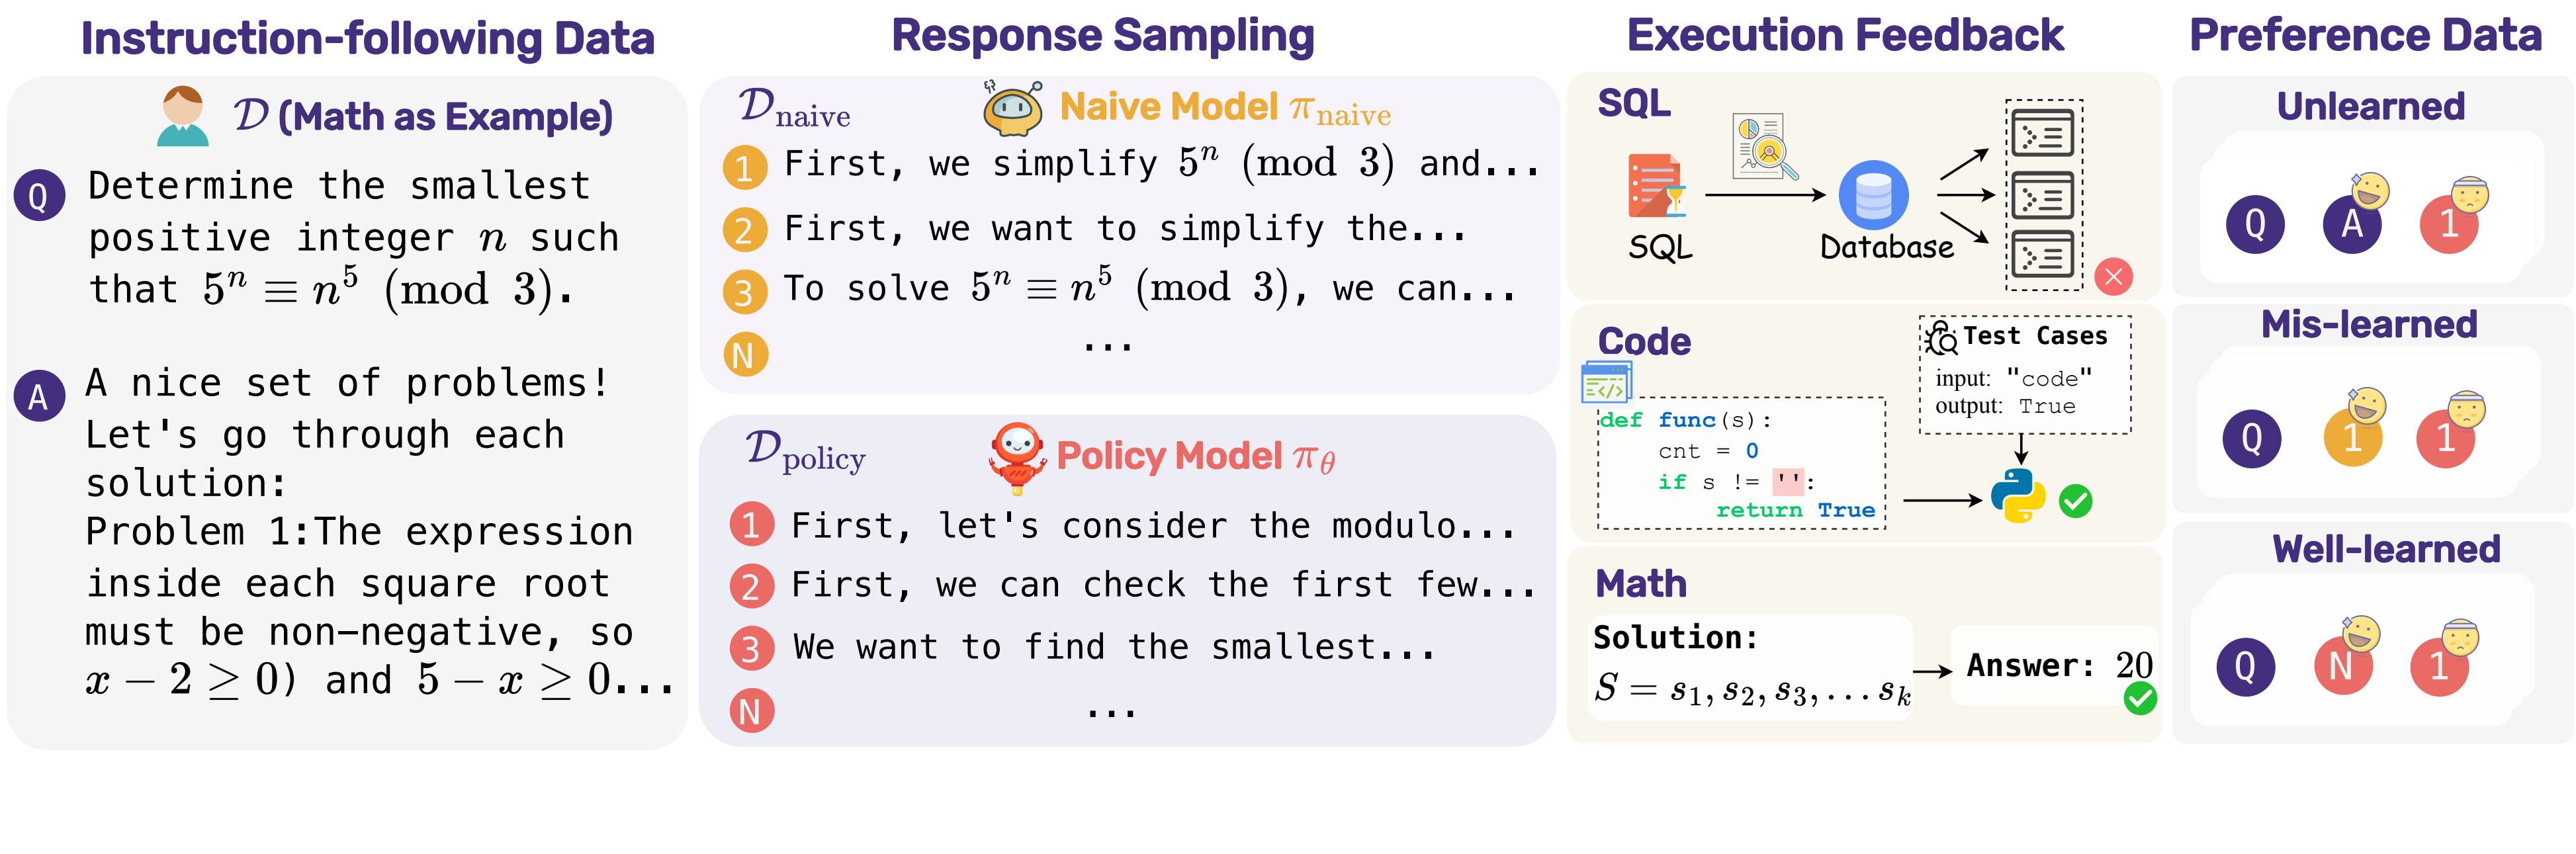Image resolution: width=2576 pixels, height=854 pixels.
Task: Click the red Policy Model robot icon
Action: [1017, 458]
